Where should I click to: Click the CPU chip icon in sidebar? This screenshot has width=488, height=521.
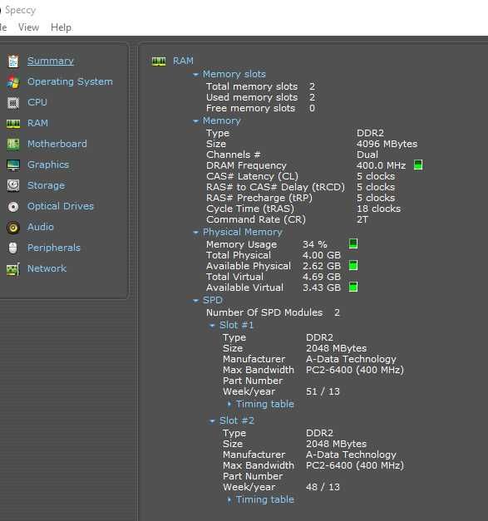point(13,103)
